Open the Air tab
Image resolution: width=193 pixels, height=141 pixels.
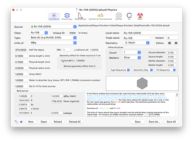(x=129, y=16)
